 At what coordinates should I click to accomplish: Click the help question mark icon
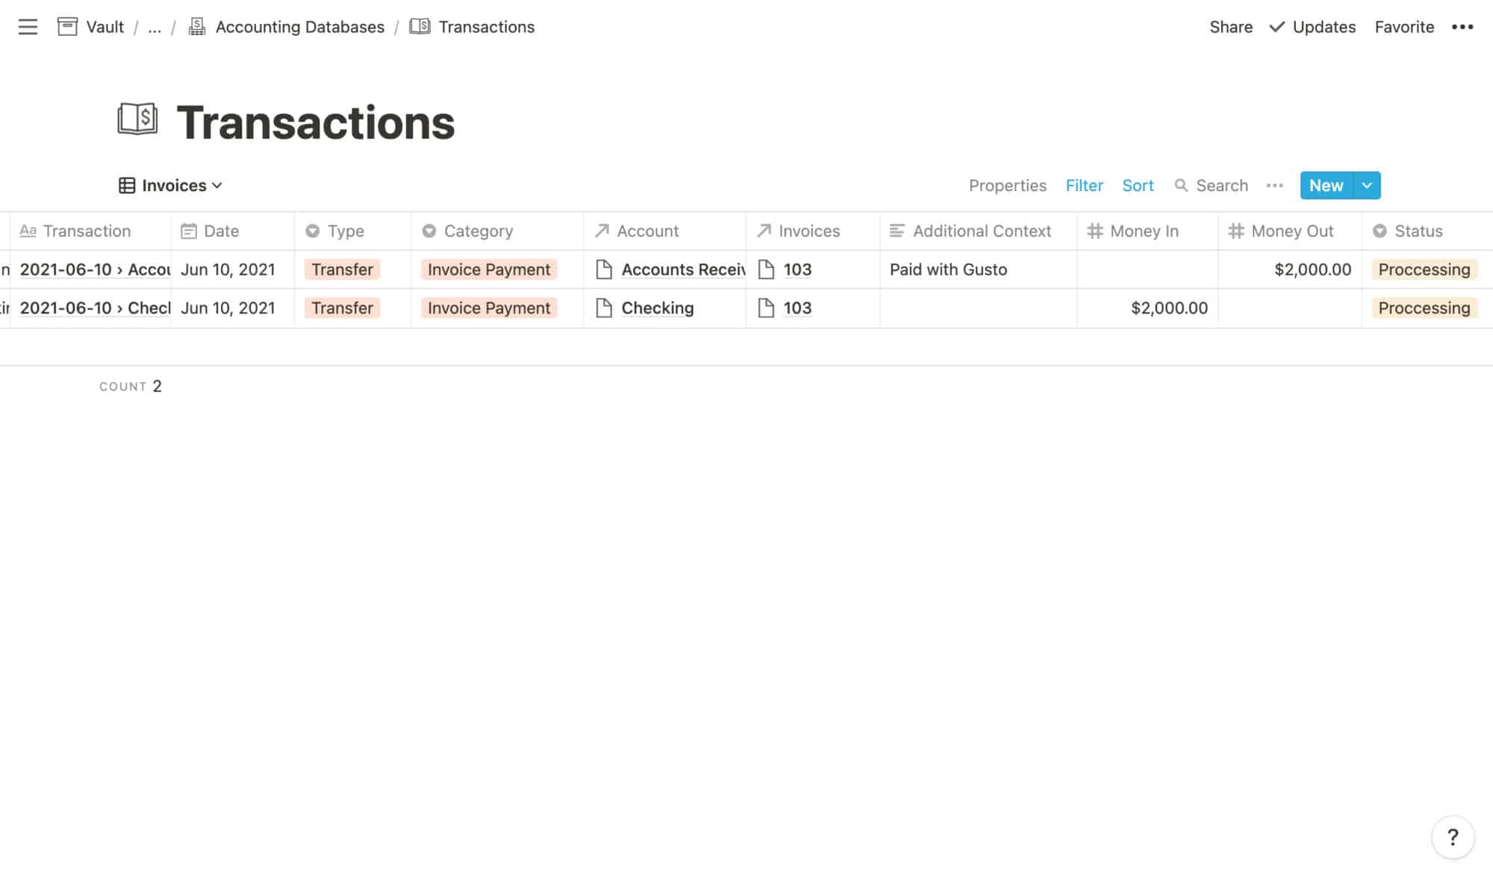pyautogui.click(x=1451, y=837)
